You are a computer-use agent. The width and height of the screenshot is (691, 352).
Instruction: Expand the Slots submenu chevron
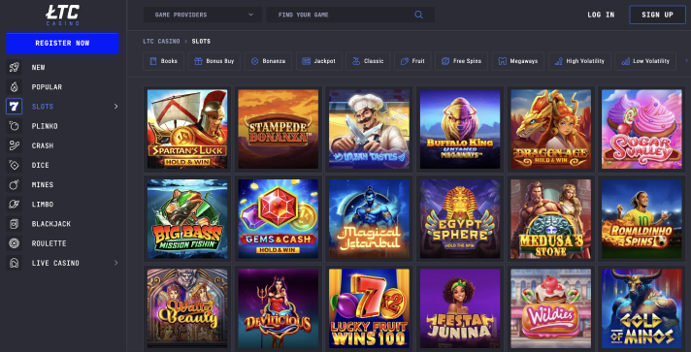[115, 106]
